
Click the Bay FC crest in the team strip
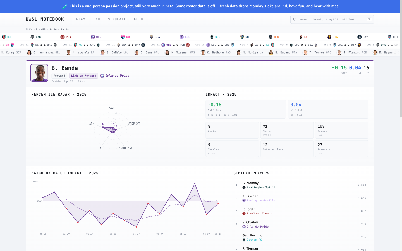click(x=360, y=37)
